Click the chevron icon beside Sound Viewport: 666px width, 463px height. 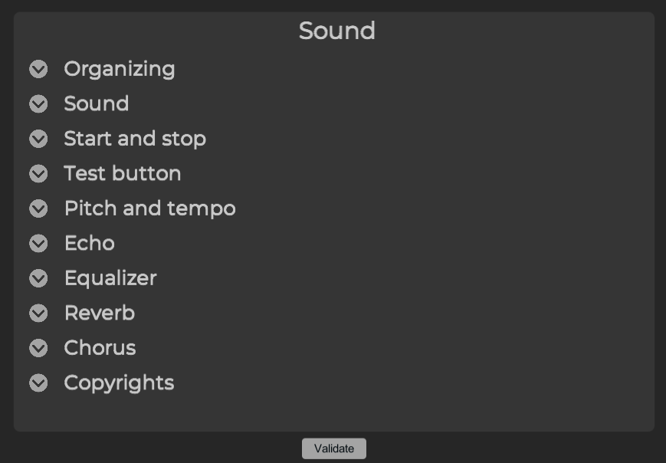tap(38, 103)
